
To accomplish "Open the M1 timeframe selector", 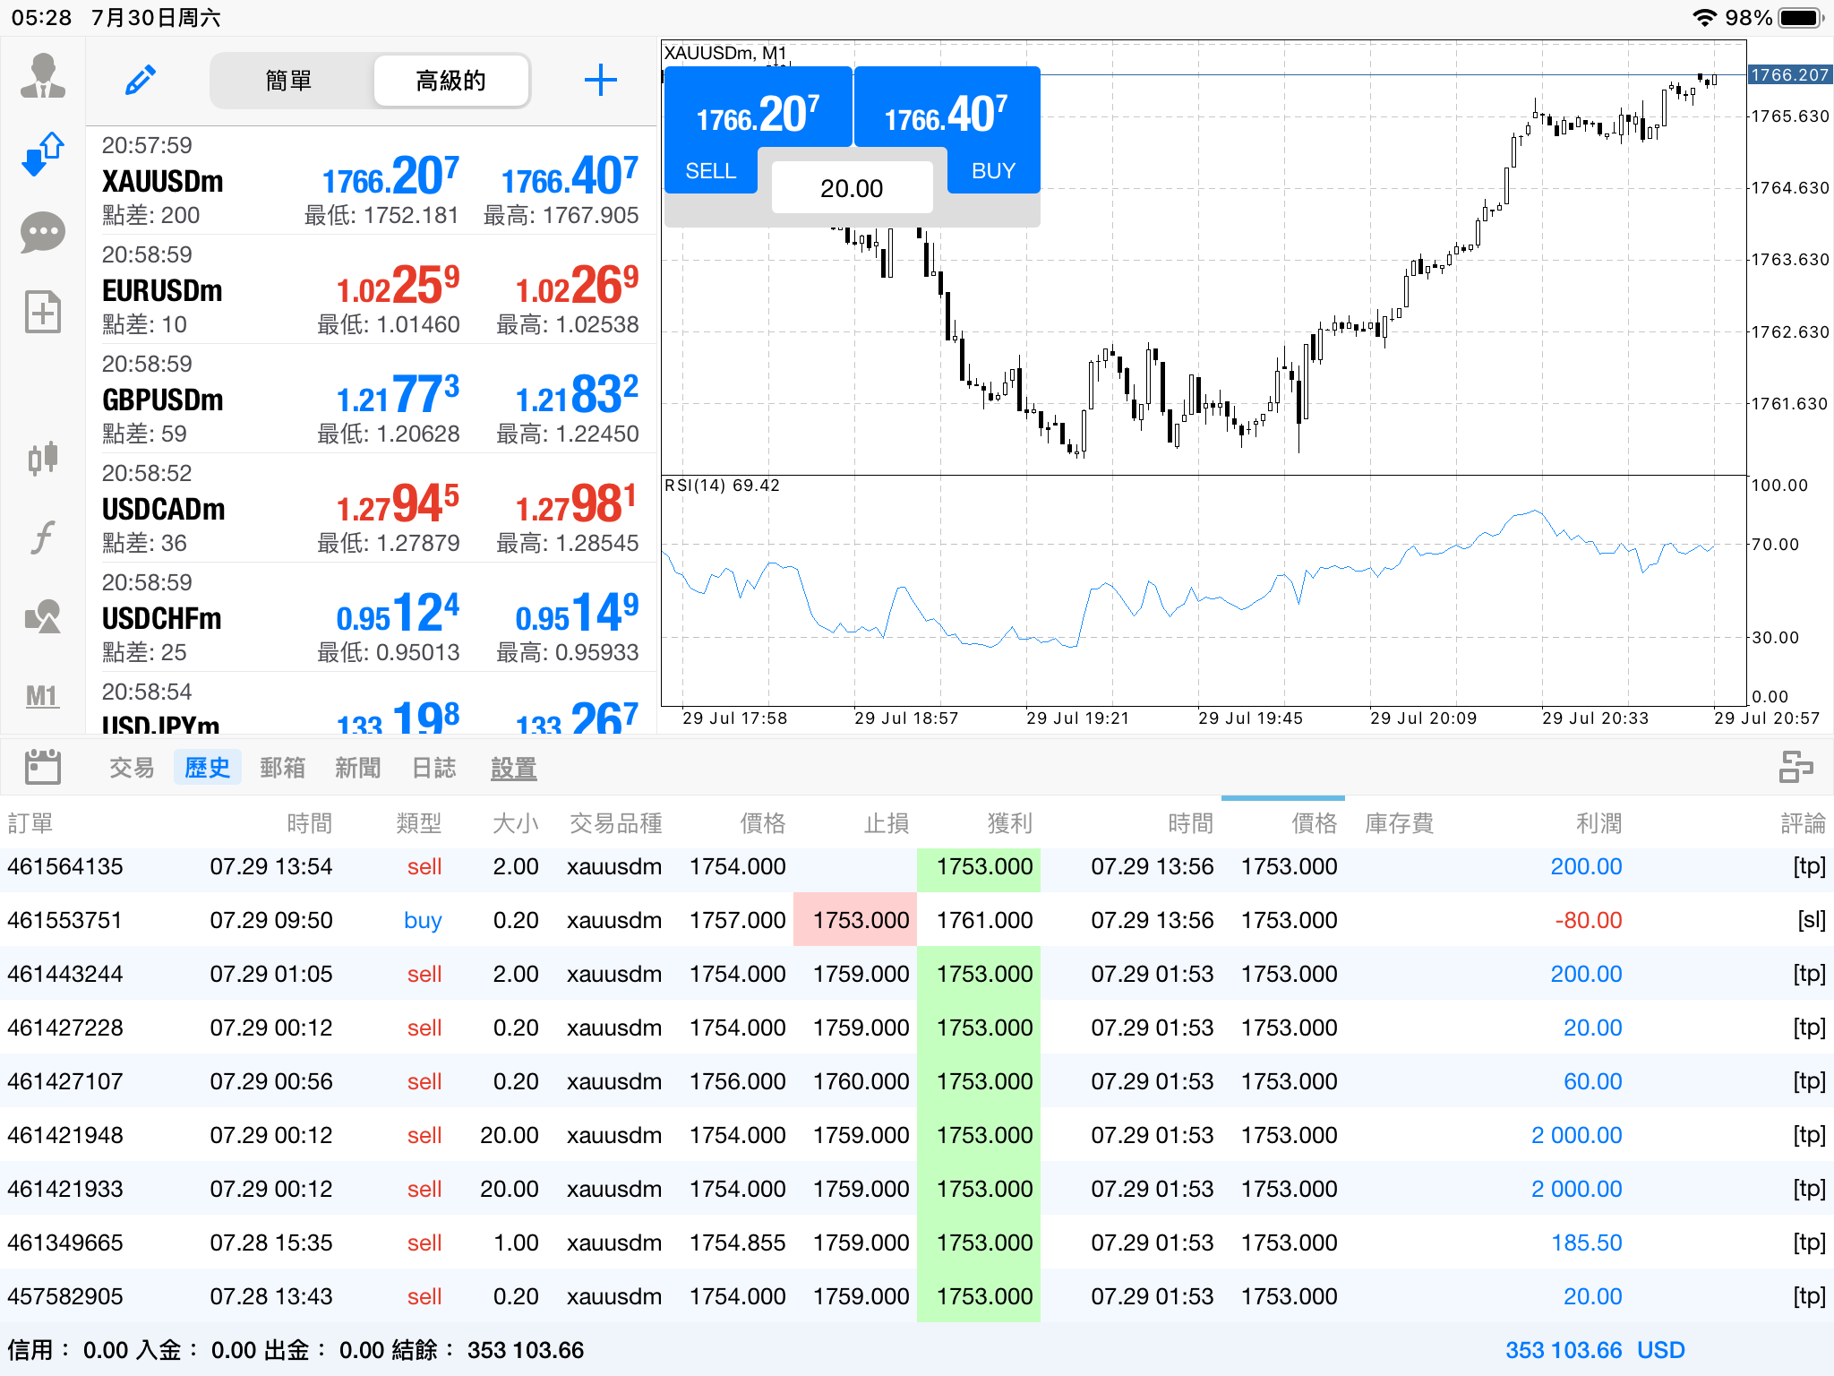I will coord(41,696).
